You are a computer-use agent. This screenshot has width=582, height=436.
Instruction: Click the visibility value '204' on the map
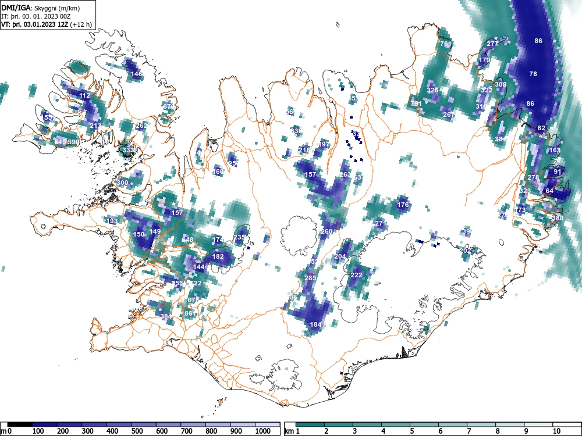340,256
